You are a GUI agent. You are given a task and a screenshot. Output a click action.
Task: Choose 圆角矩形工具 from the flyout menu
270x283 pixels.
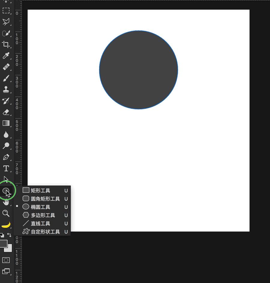coord(45,199)
